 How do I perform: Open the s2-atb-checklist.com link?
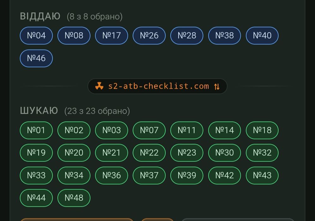[157, 86]
